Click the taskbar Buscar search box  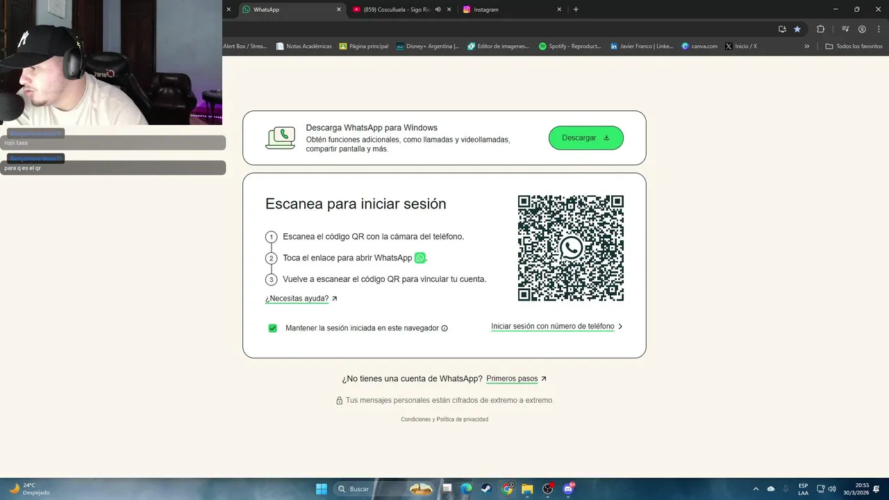[x=384, y=489]
